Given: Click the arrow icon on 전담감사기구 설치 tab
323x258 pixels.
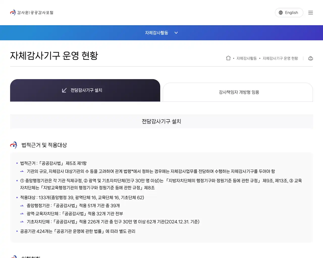Looking at the screenshot, I should tap(64, 90).
